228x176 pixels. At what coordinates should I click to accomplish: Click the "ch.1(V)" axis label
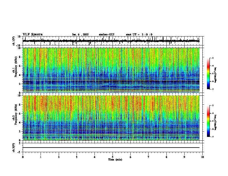(x=14, y=41)
